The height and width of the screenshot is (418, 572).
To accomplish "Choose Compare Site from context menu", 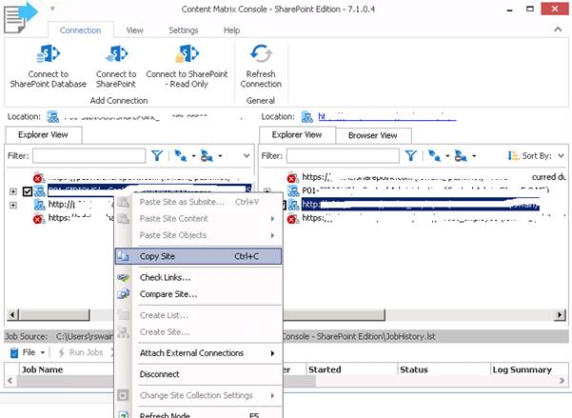I will click(199, 294).
